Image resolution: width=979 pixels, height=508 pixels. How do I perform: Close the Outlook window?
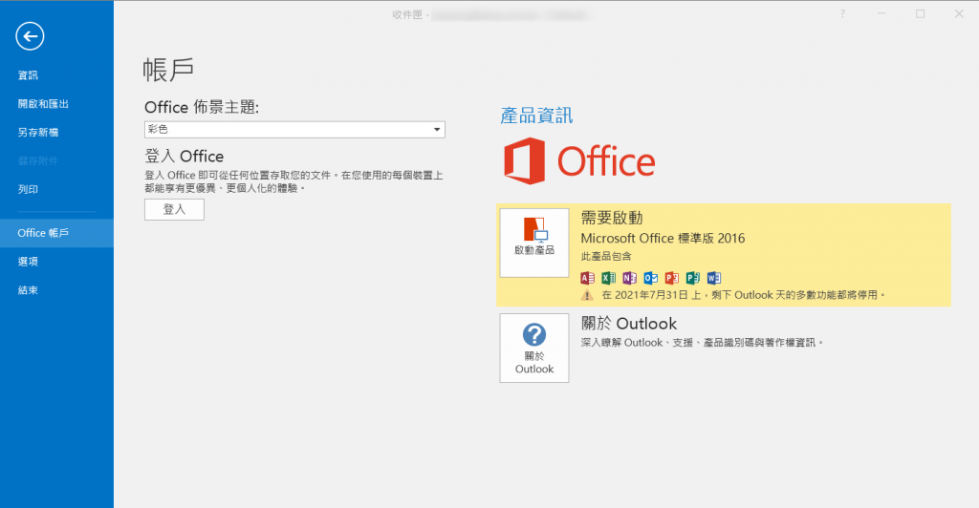(x=959, y=13)
